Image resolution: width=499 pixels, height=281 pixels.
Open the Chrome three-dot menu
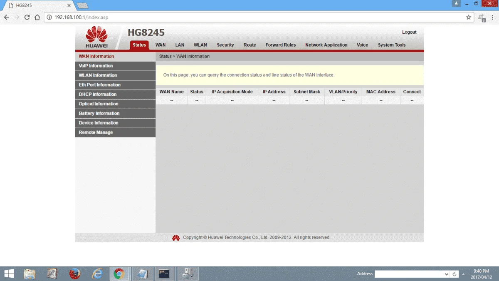point(493,17)
